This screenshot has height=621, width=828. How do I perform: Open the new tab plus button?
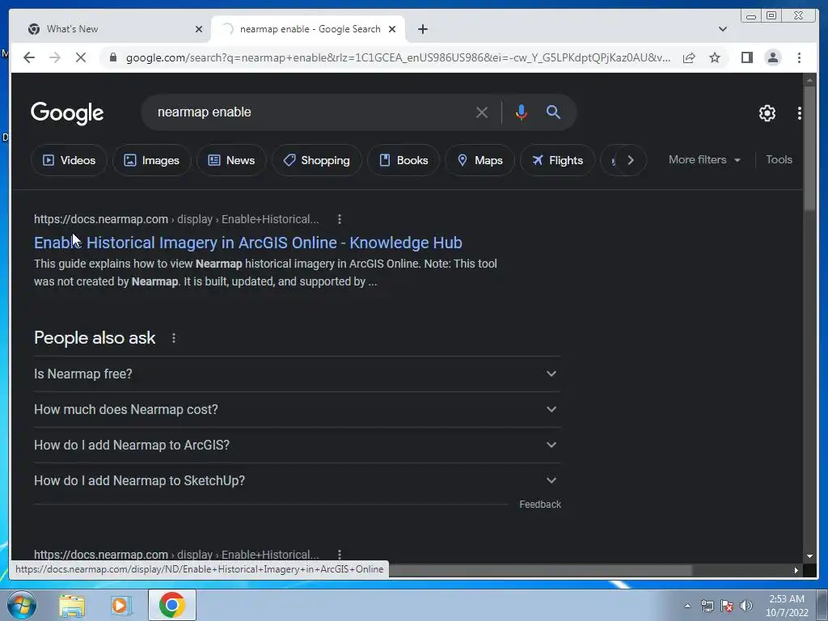click(x=422, y=29)
